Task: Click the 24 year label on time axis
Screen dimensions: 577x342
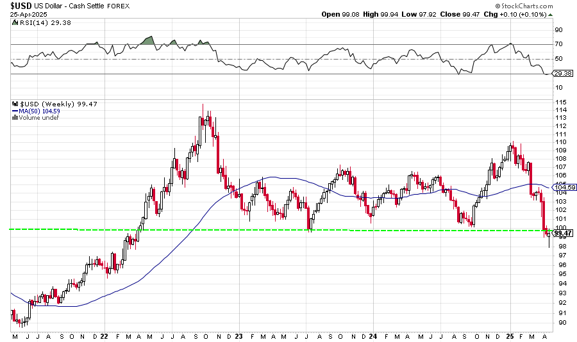Action: coord(374,336)
